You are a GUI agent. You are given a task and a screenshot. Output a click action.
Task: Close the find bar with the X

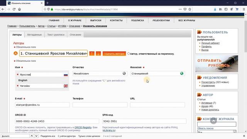(x=244, y=136)
